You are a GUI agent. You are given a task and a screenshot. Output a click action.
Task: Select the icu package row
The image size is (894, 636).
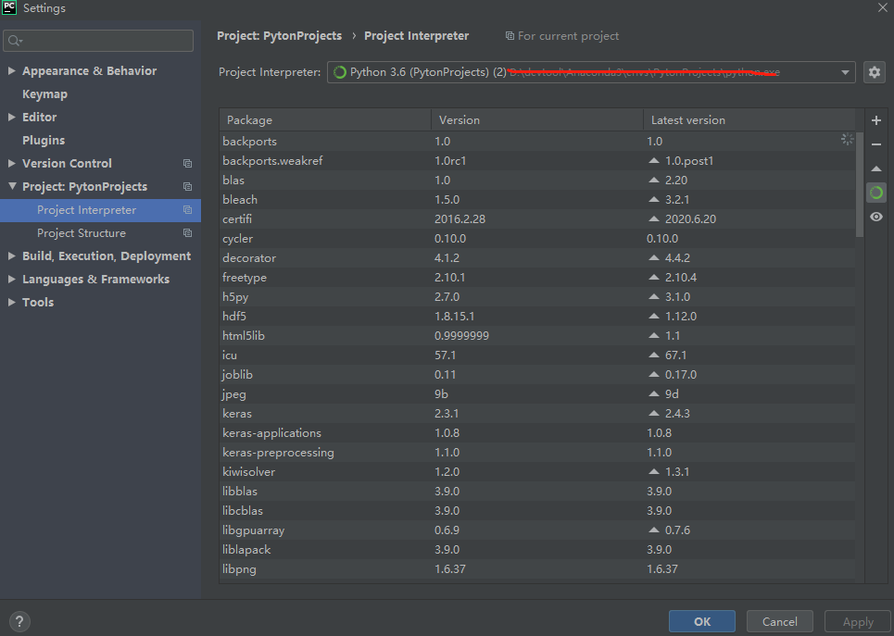pos(537,355)
